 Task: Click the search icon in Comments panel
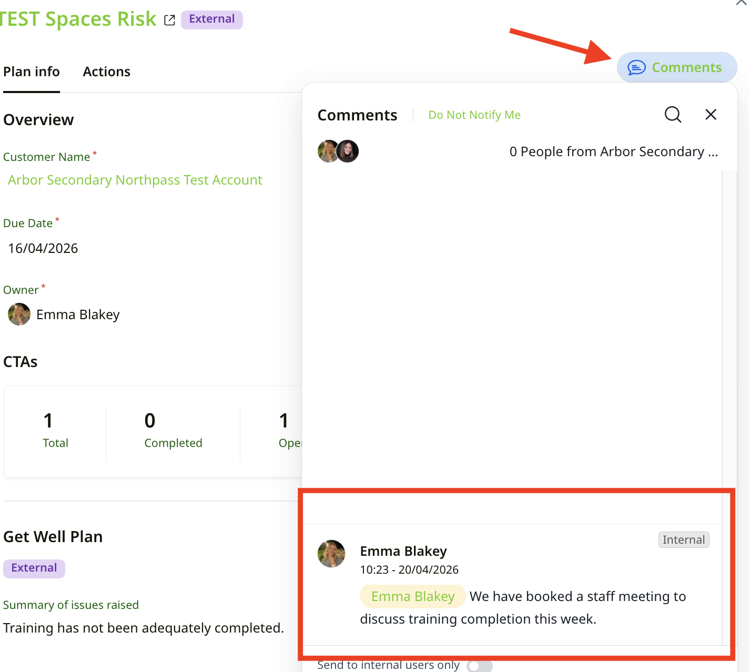point(673,114)
